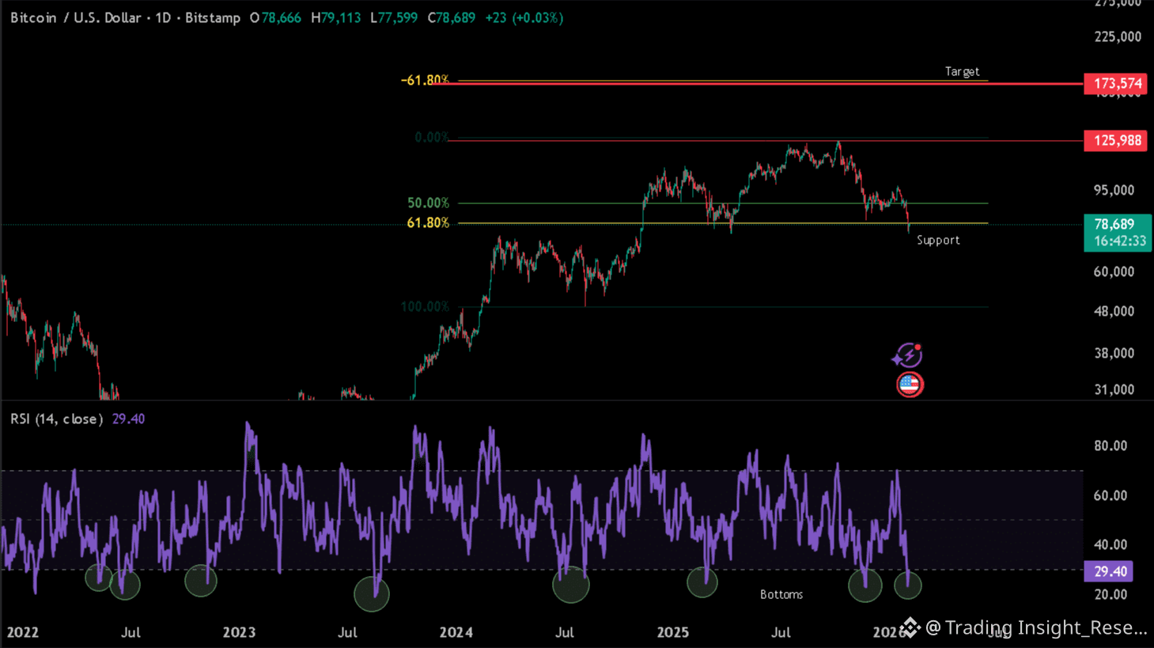Click the 2025 label on time axis

click(673, 632)
